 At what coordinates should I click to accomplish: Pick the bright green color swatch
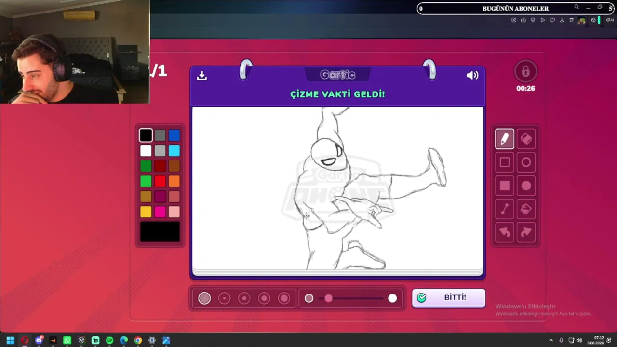tap(146, 181)
